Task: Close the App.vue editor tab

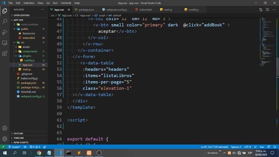Action: [x=69, y=10]
